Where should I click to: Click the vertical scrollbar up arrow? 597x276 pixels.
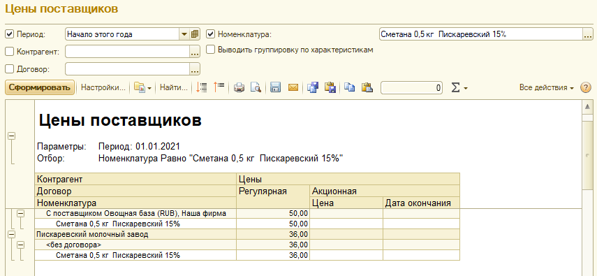tap(587, 106)
